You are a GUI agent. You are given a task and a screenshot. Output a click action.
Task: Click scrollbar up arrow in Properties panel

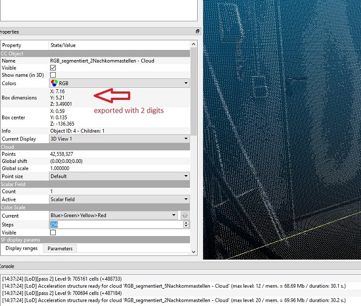point(193,44)
